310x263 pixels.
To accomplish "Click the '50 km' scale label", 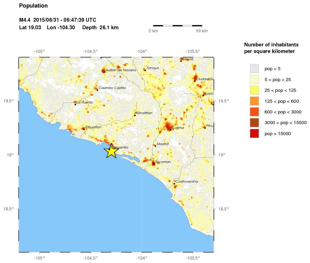I will pos(202,31).
